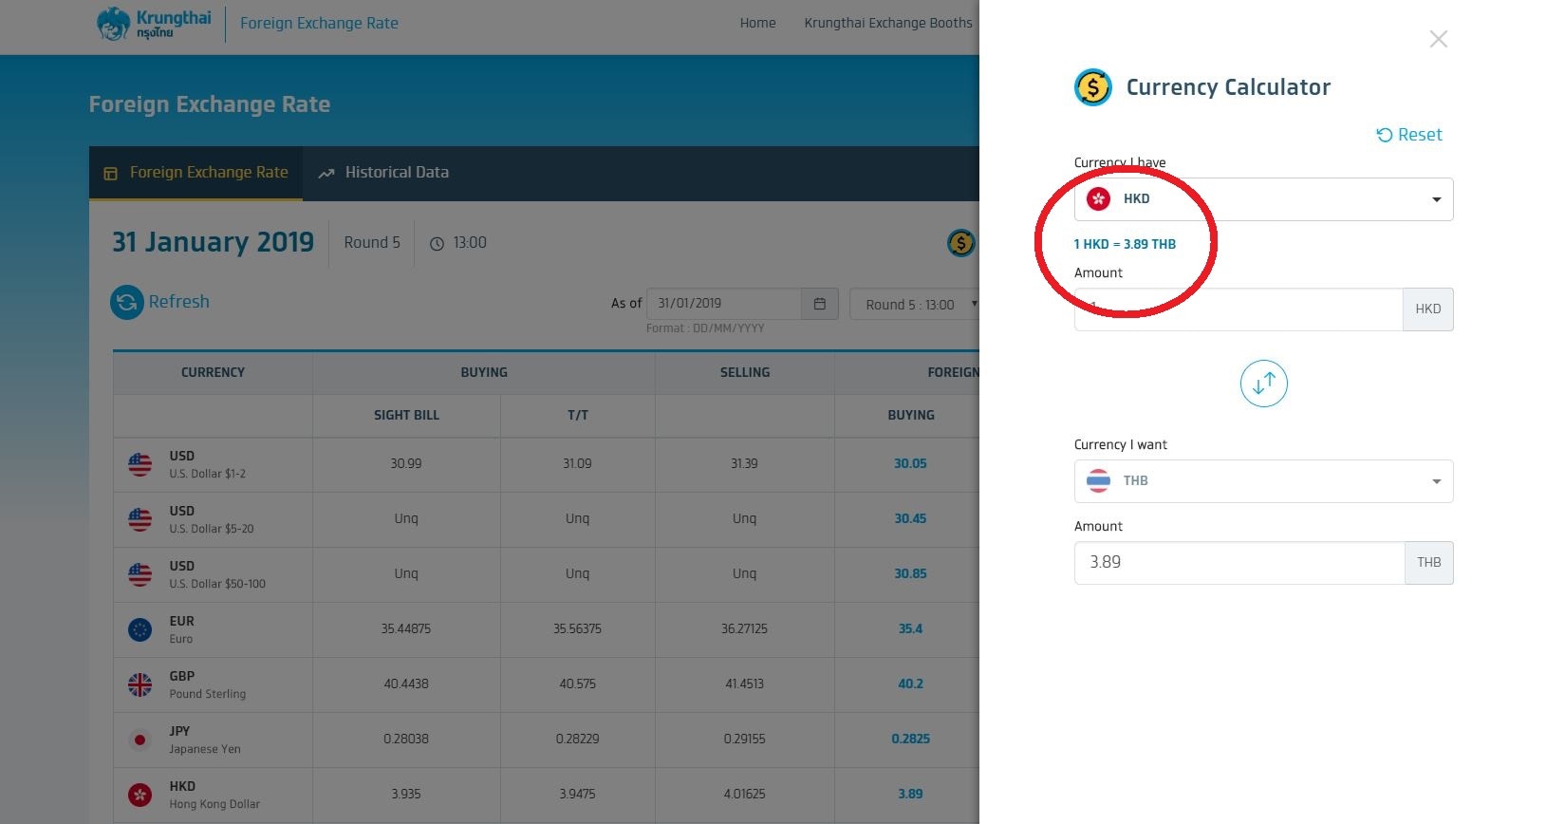Open Krungthai Exchange Booths nav link
The width and height of the screenshot is (1546, 824).
click(x=887, y=23)
